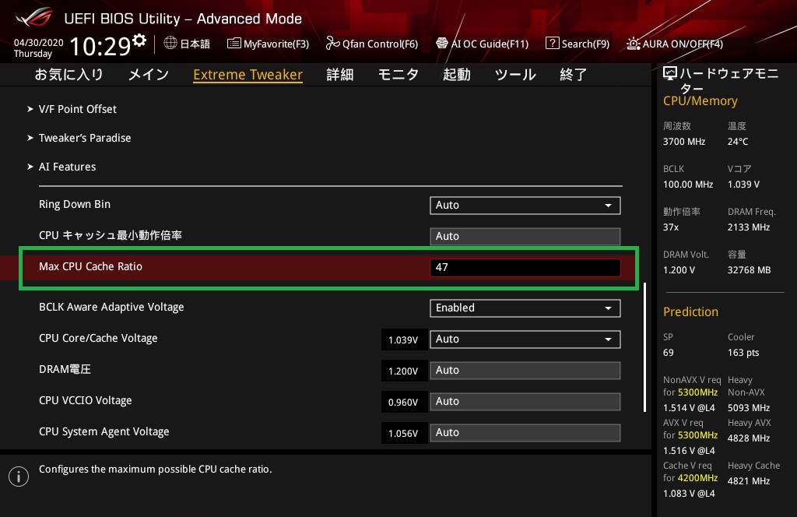
Task: Click the CPU/Memory heading
Action: (700, 101)
